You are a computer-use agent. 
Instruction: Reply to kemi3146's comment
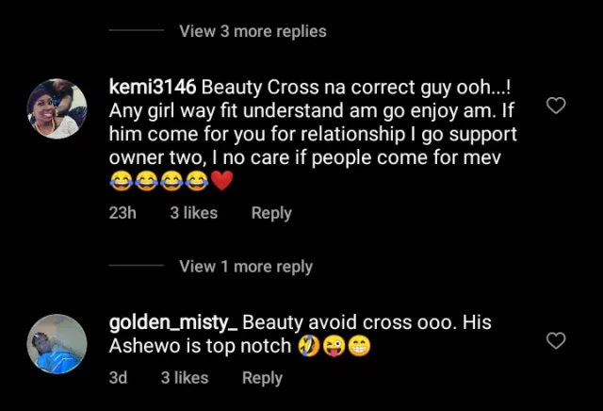271,213
